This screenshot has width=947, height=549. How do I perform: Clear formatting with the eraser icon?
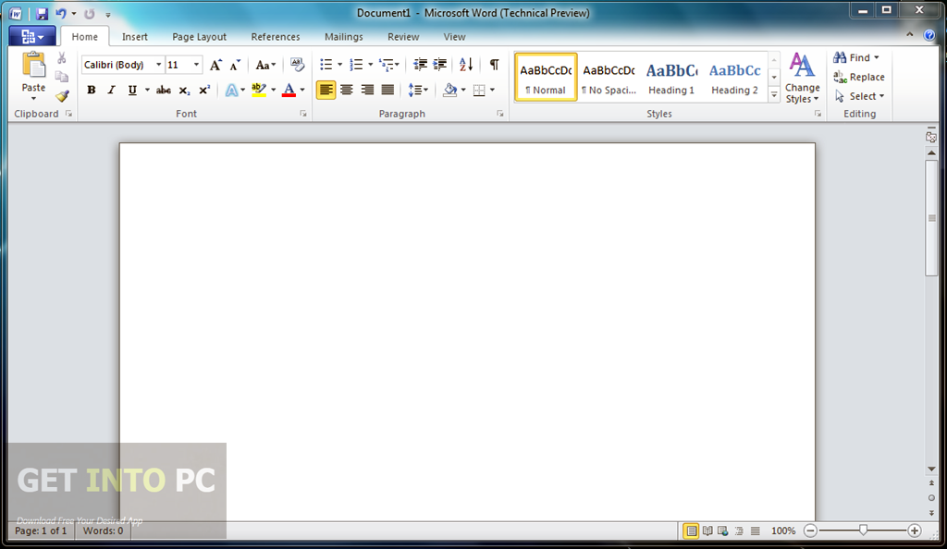297,65
